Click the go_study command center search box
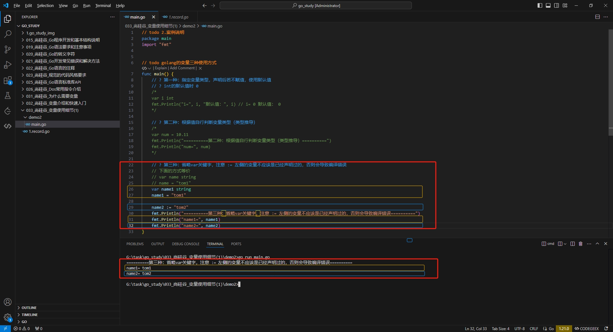 coord(315,5)
